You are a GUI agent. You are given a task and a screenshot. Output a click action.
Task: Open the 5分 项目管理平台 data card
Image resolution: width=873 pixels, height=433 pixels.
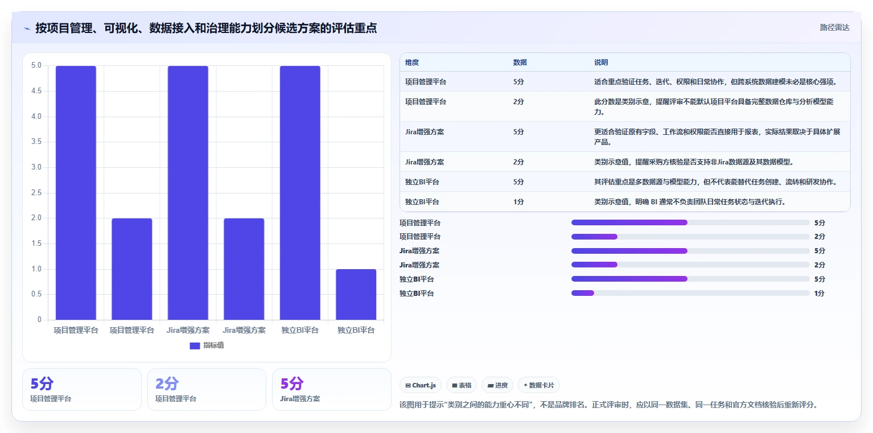pos(82,389)
